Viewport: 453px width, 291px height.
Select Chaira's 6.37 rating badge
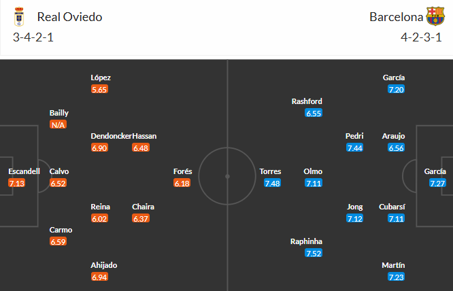click(x=141, y=219)
